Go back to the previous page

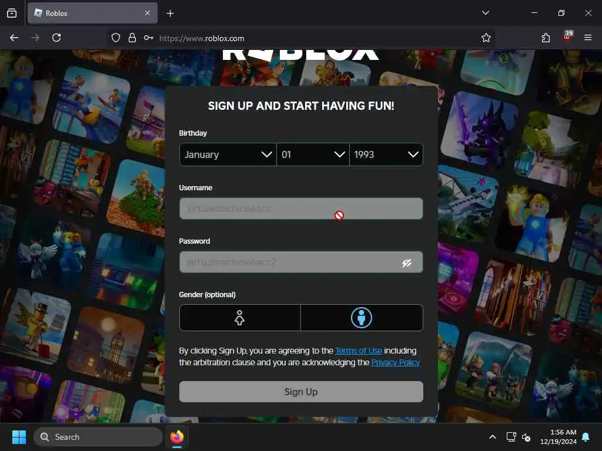pos(14,38)
